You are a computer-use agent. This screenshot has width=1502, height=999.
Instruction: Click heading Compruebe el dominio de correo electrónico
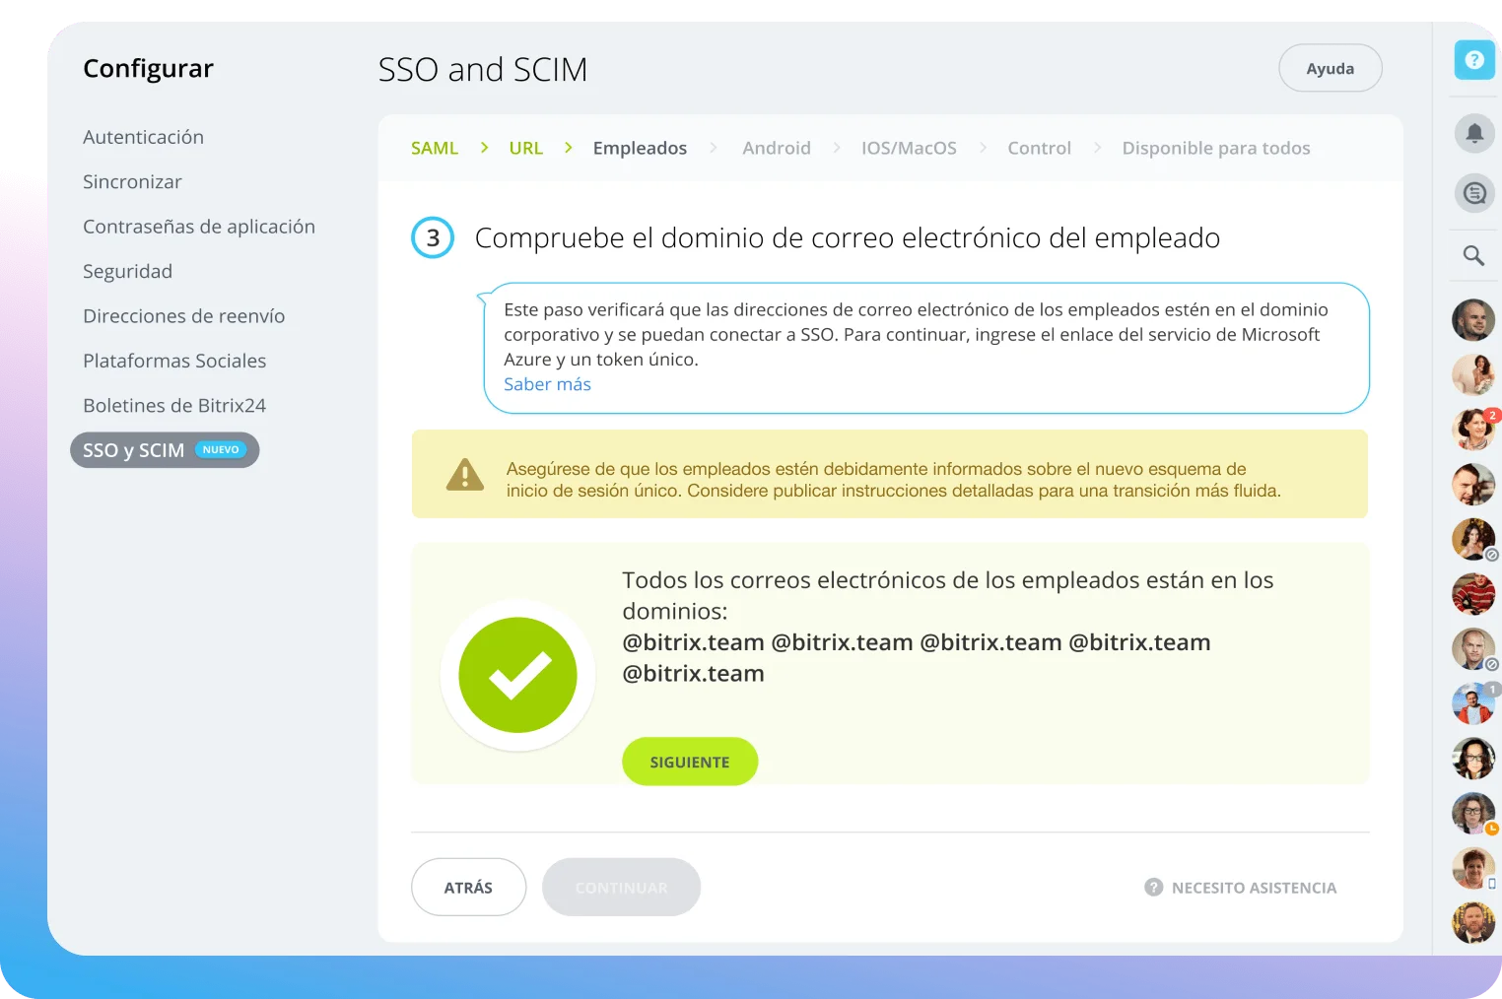coord(848,238)
